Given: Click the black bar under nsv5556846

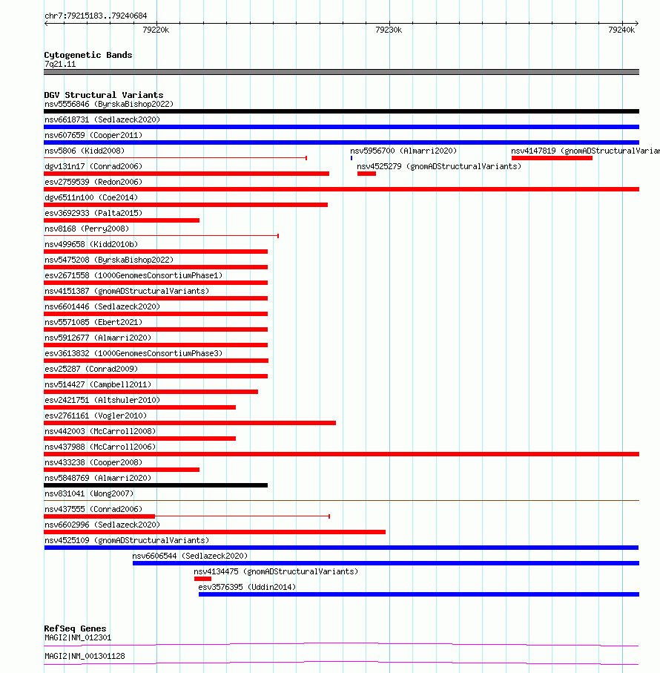Looking at the screenshot, I should (341, 111).
